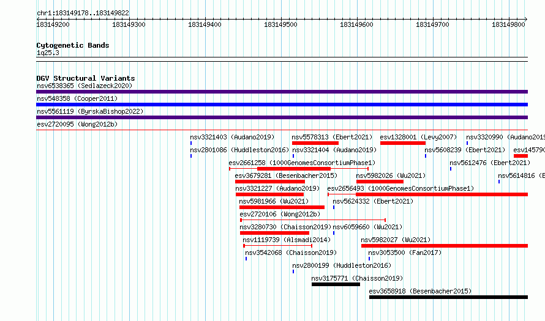Open the nsv2800199 (Huddleston2016) label
The height and width of the screenshot is (321, 545).
point(342,265)
